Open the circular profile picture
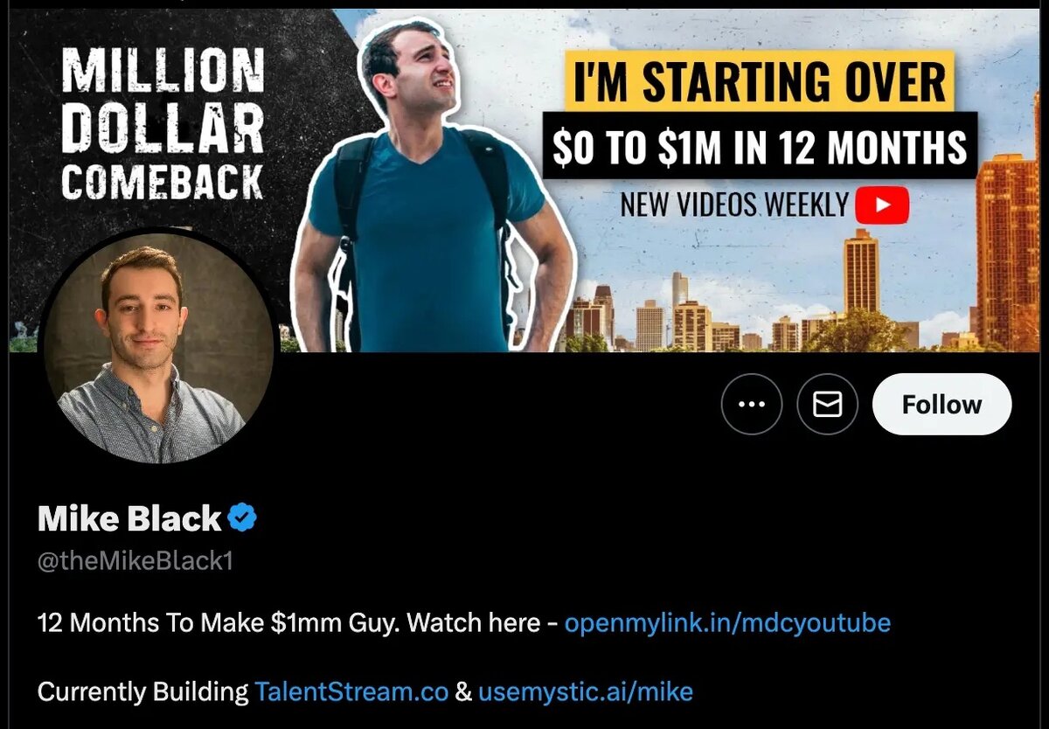 (158, 350)
